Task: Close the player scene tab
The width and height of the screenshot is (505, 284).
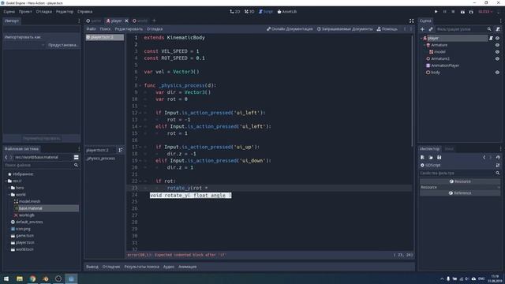Action: tap(126, 21)
